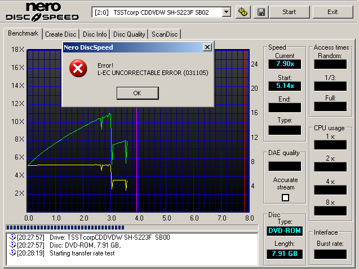Open the ScanDisc tab
The height and width of the screenshot is (269, 359).
(x=165, y=34)
